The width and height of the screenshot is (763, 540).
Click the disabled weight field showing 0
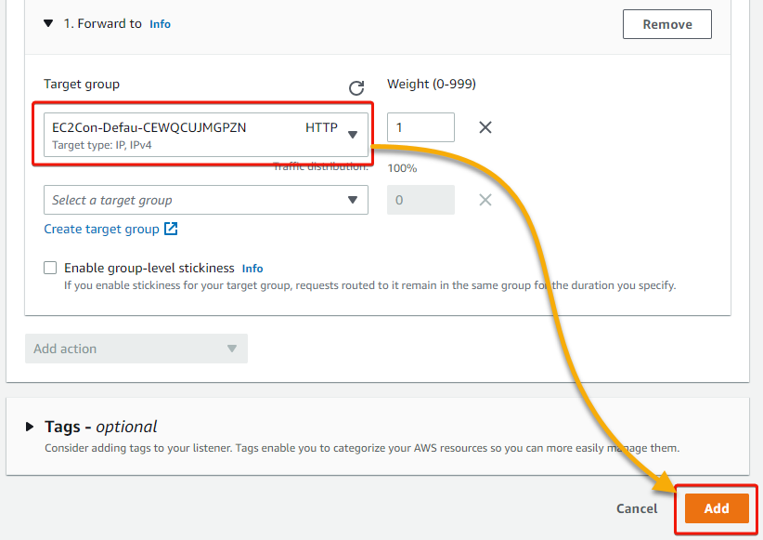420,200
